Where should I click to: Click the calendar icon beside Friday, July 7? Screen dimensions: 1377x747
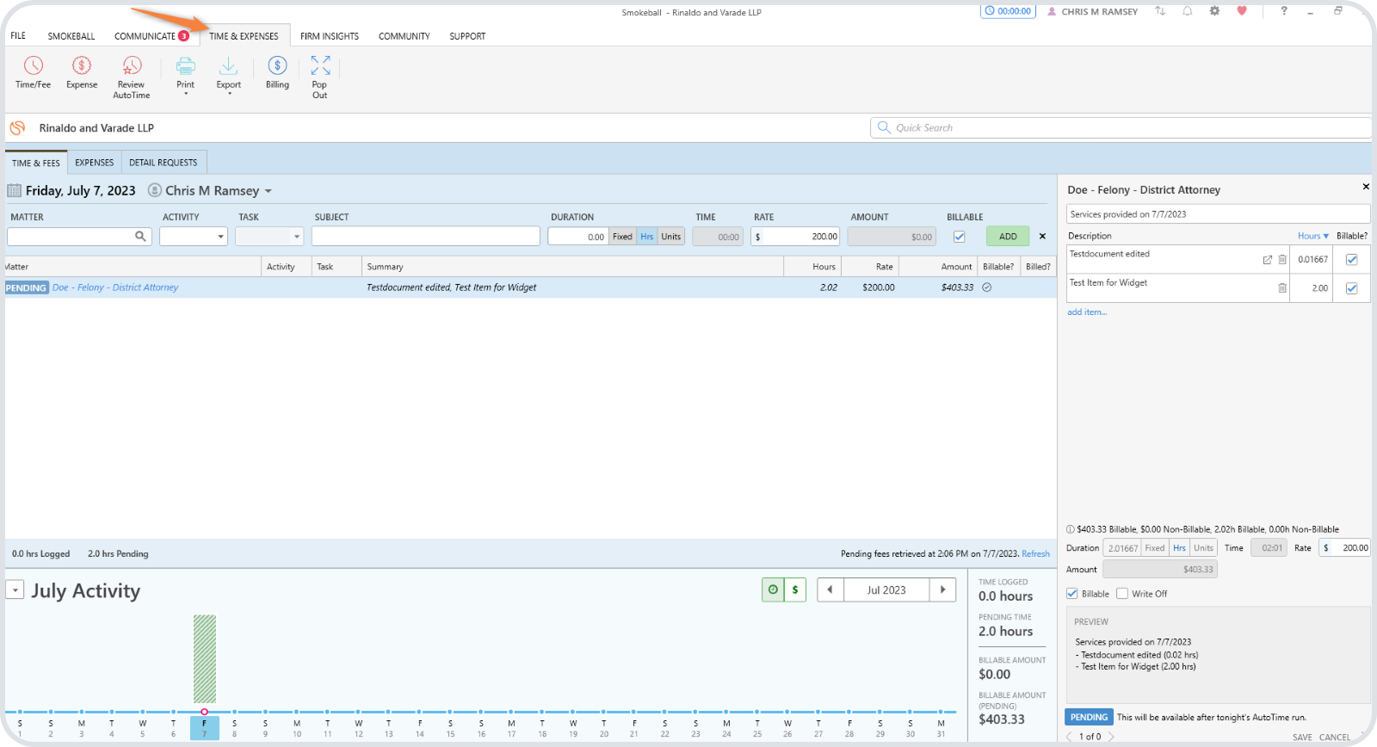[14, 190]
